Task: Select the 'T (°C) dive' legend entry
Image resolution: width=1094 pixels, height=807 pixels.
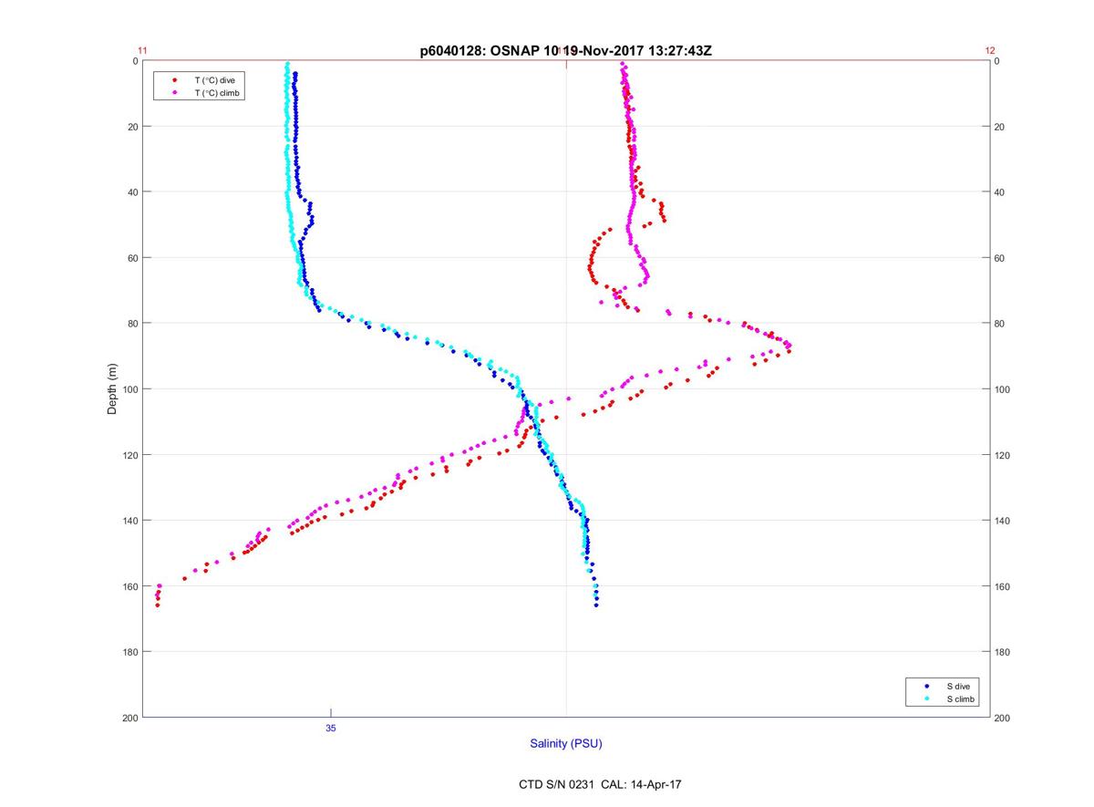Action: [215, 80]
